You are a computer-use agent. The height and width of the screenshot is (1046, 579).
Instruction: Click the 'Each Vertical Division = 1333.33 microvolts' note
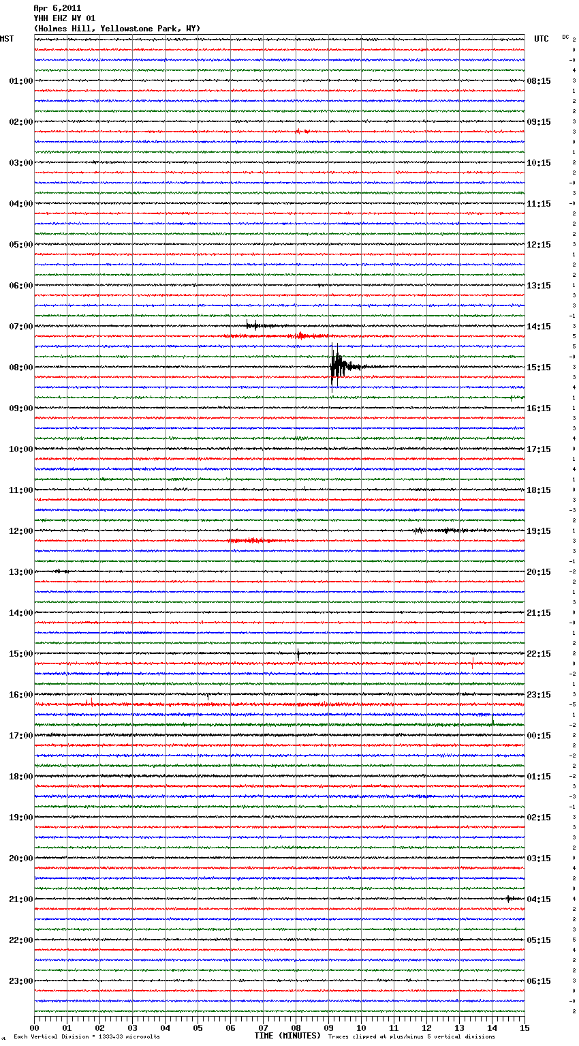[87, 1036]
